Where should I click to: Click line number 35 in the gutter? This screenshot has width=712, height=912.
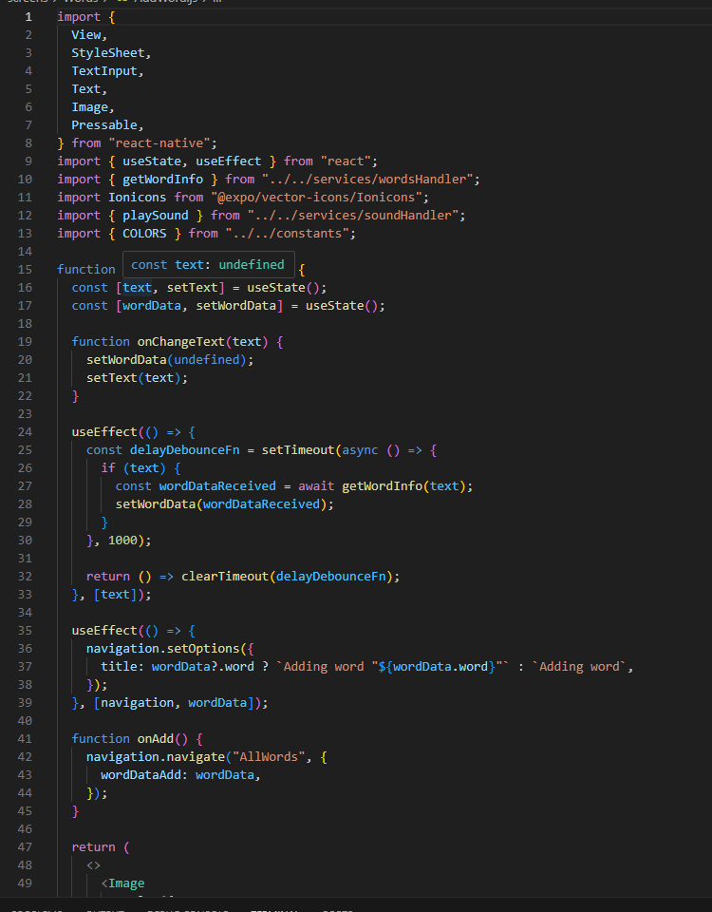point(25,630)
